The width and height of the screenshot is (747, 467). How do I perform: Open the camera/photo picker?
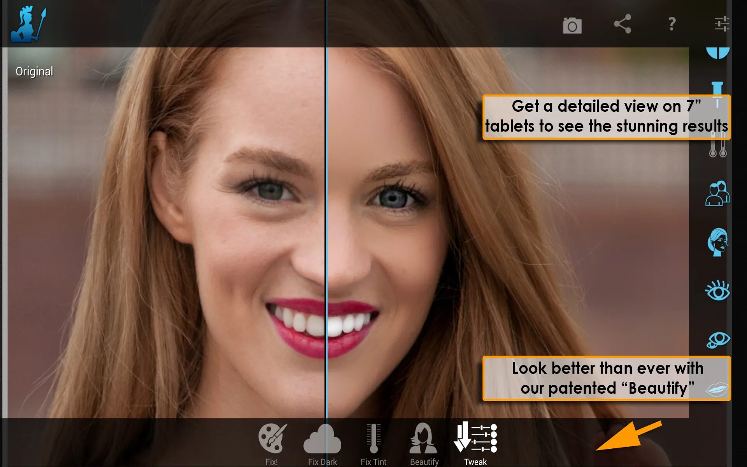tap(571, 24)
